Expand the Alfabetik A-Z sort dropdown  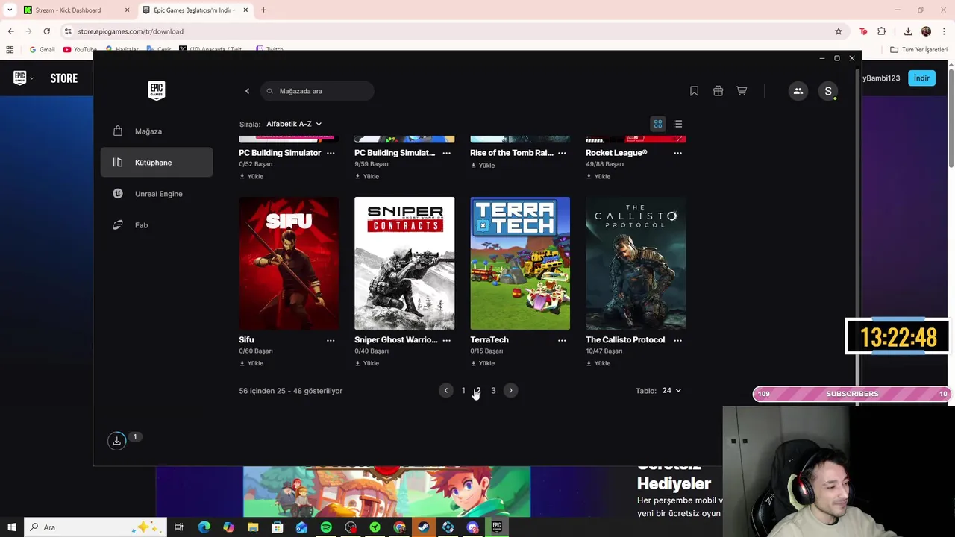(x=294, y=124)
